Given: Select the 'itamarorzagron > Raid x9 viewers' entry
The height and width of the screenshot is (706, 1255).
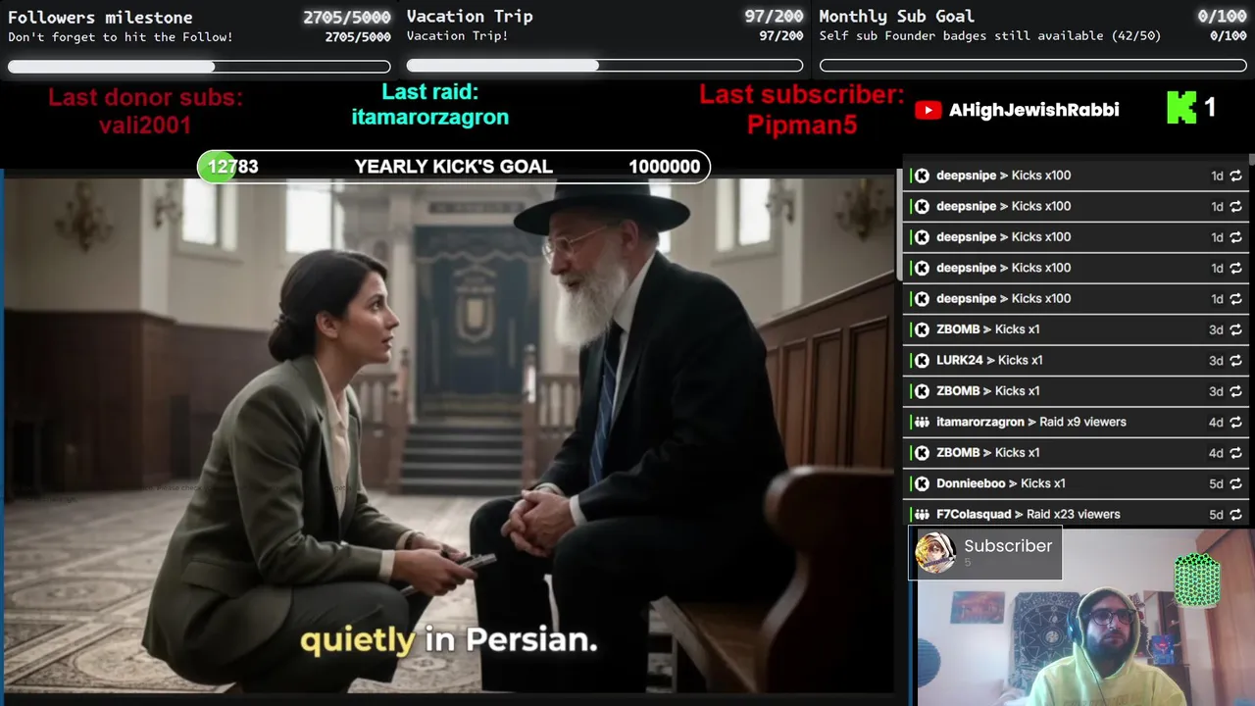Looking at the screenshot, I should click(1031, 422).
